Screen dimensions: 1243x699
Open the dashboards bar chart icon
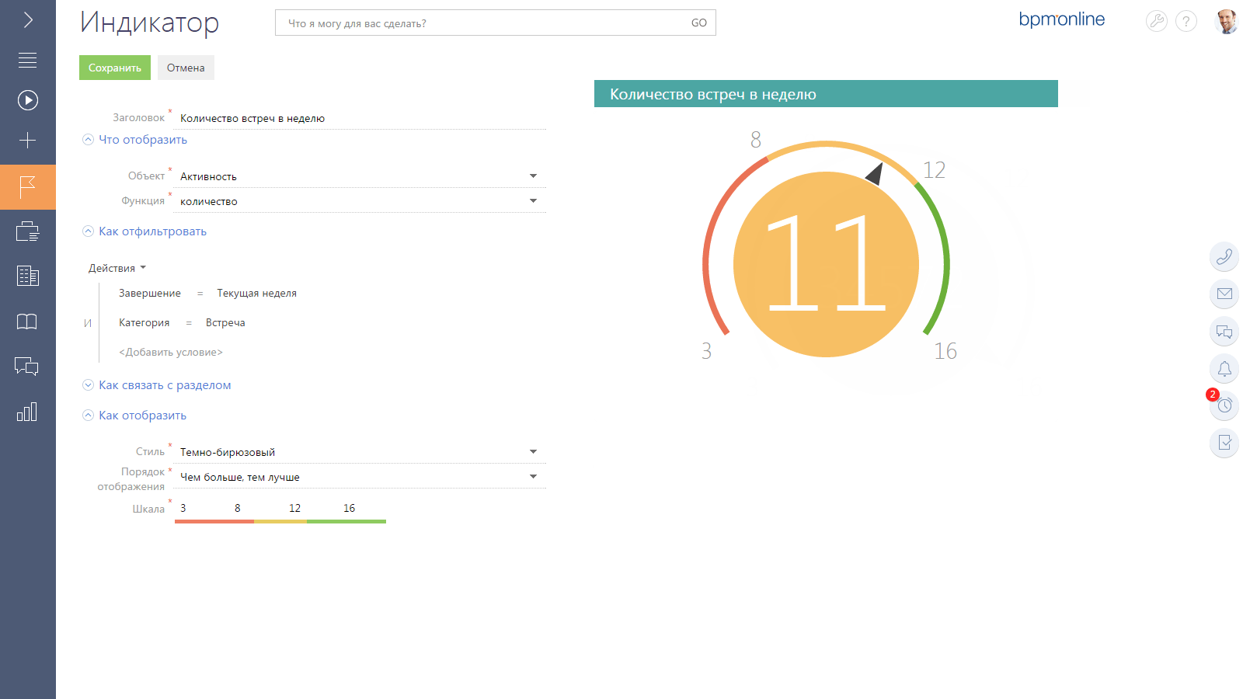(28, 412)
